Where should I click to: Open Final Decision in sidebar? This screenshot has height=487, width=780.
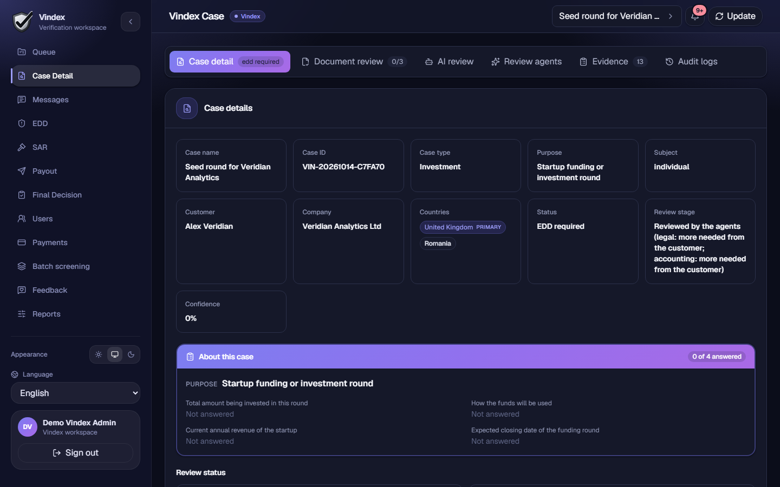click(x=75, y=195)
